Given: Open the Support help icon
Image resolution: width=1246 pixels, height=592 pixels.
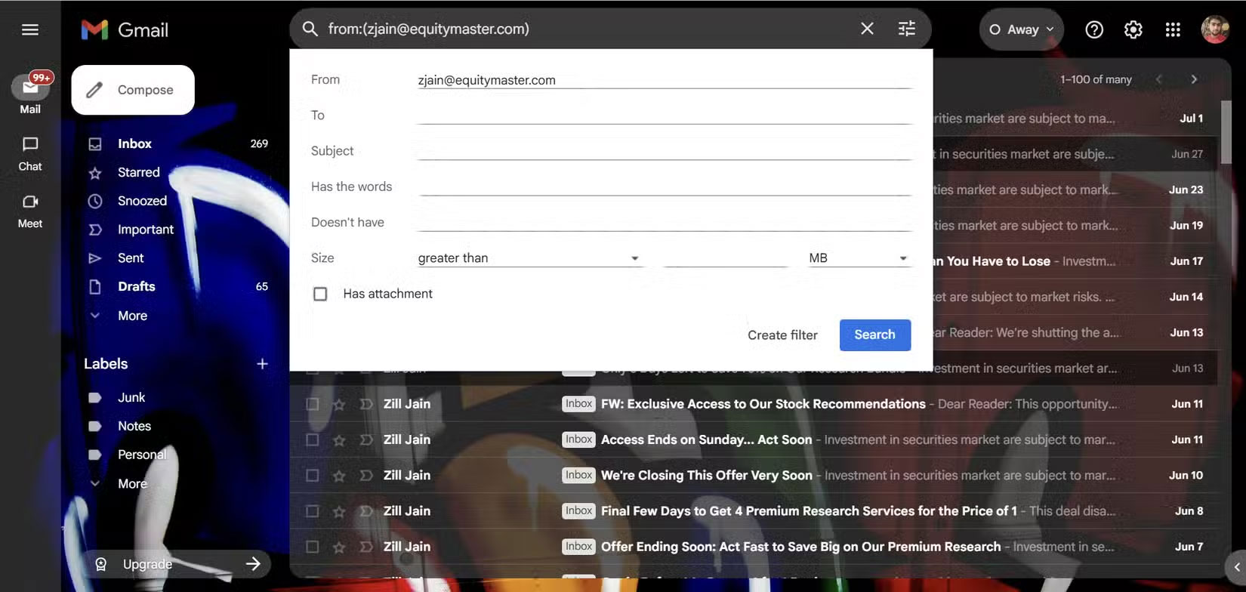Looking at the screenshot, I should click(1094, 29).
